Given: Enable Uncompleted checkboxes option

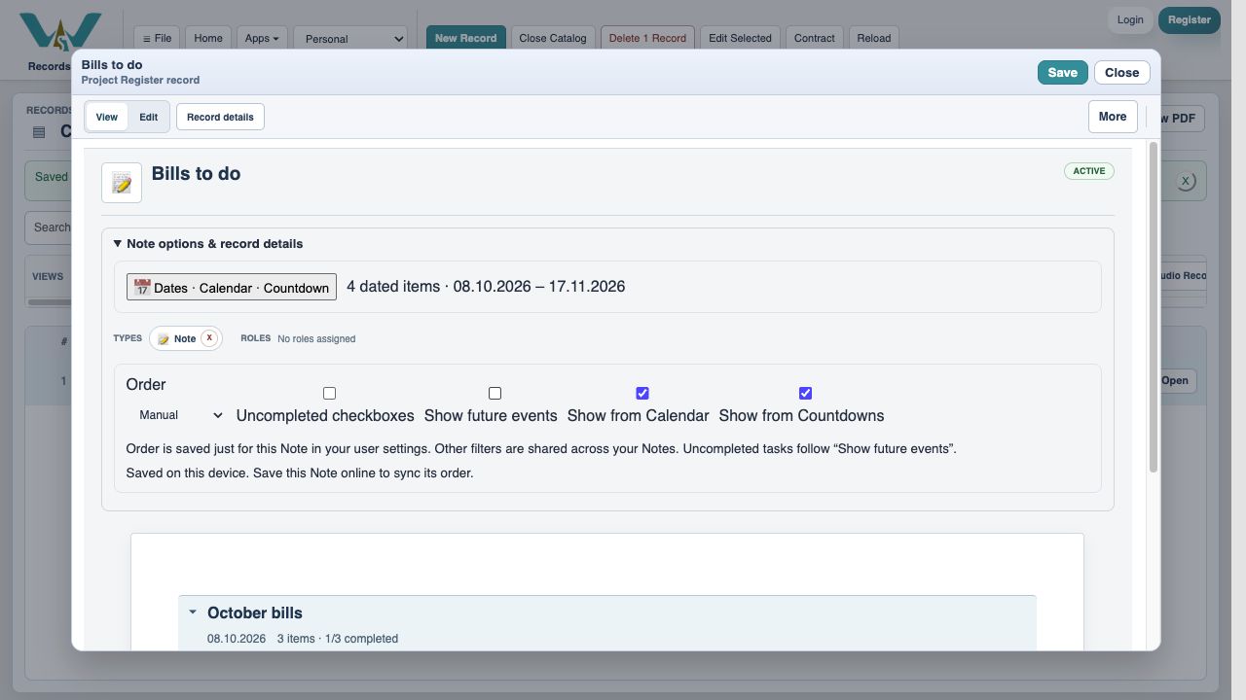Looking at the screenshot, I should 329,393.
